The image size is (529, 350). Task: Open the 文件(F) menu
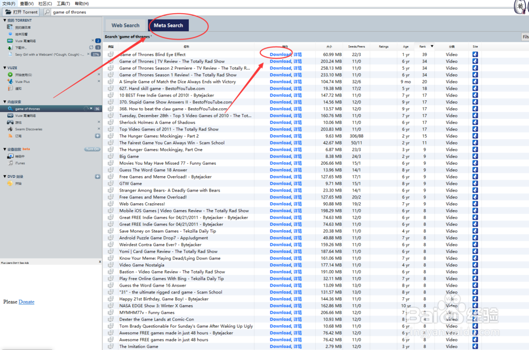coord(9,3)
